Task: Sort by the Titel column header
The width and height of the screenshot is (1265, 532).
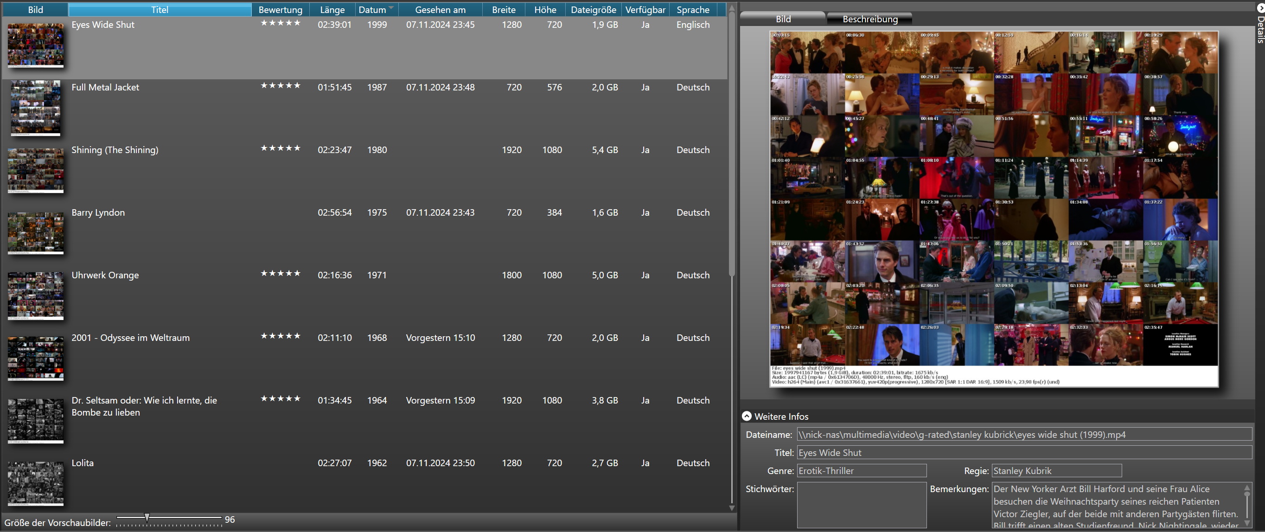Action: [160, 9]
